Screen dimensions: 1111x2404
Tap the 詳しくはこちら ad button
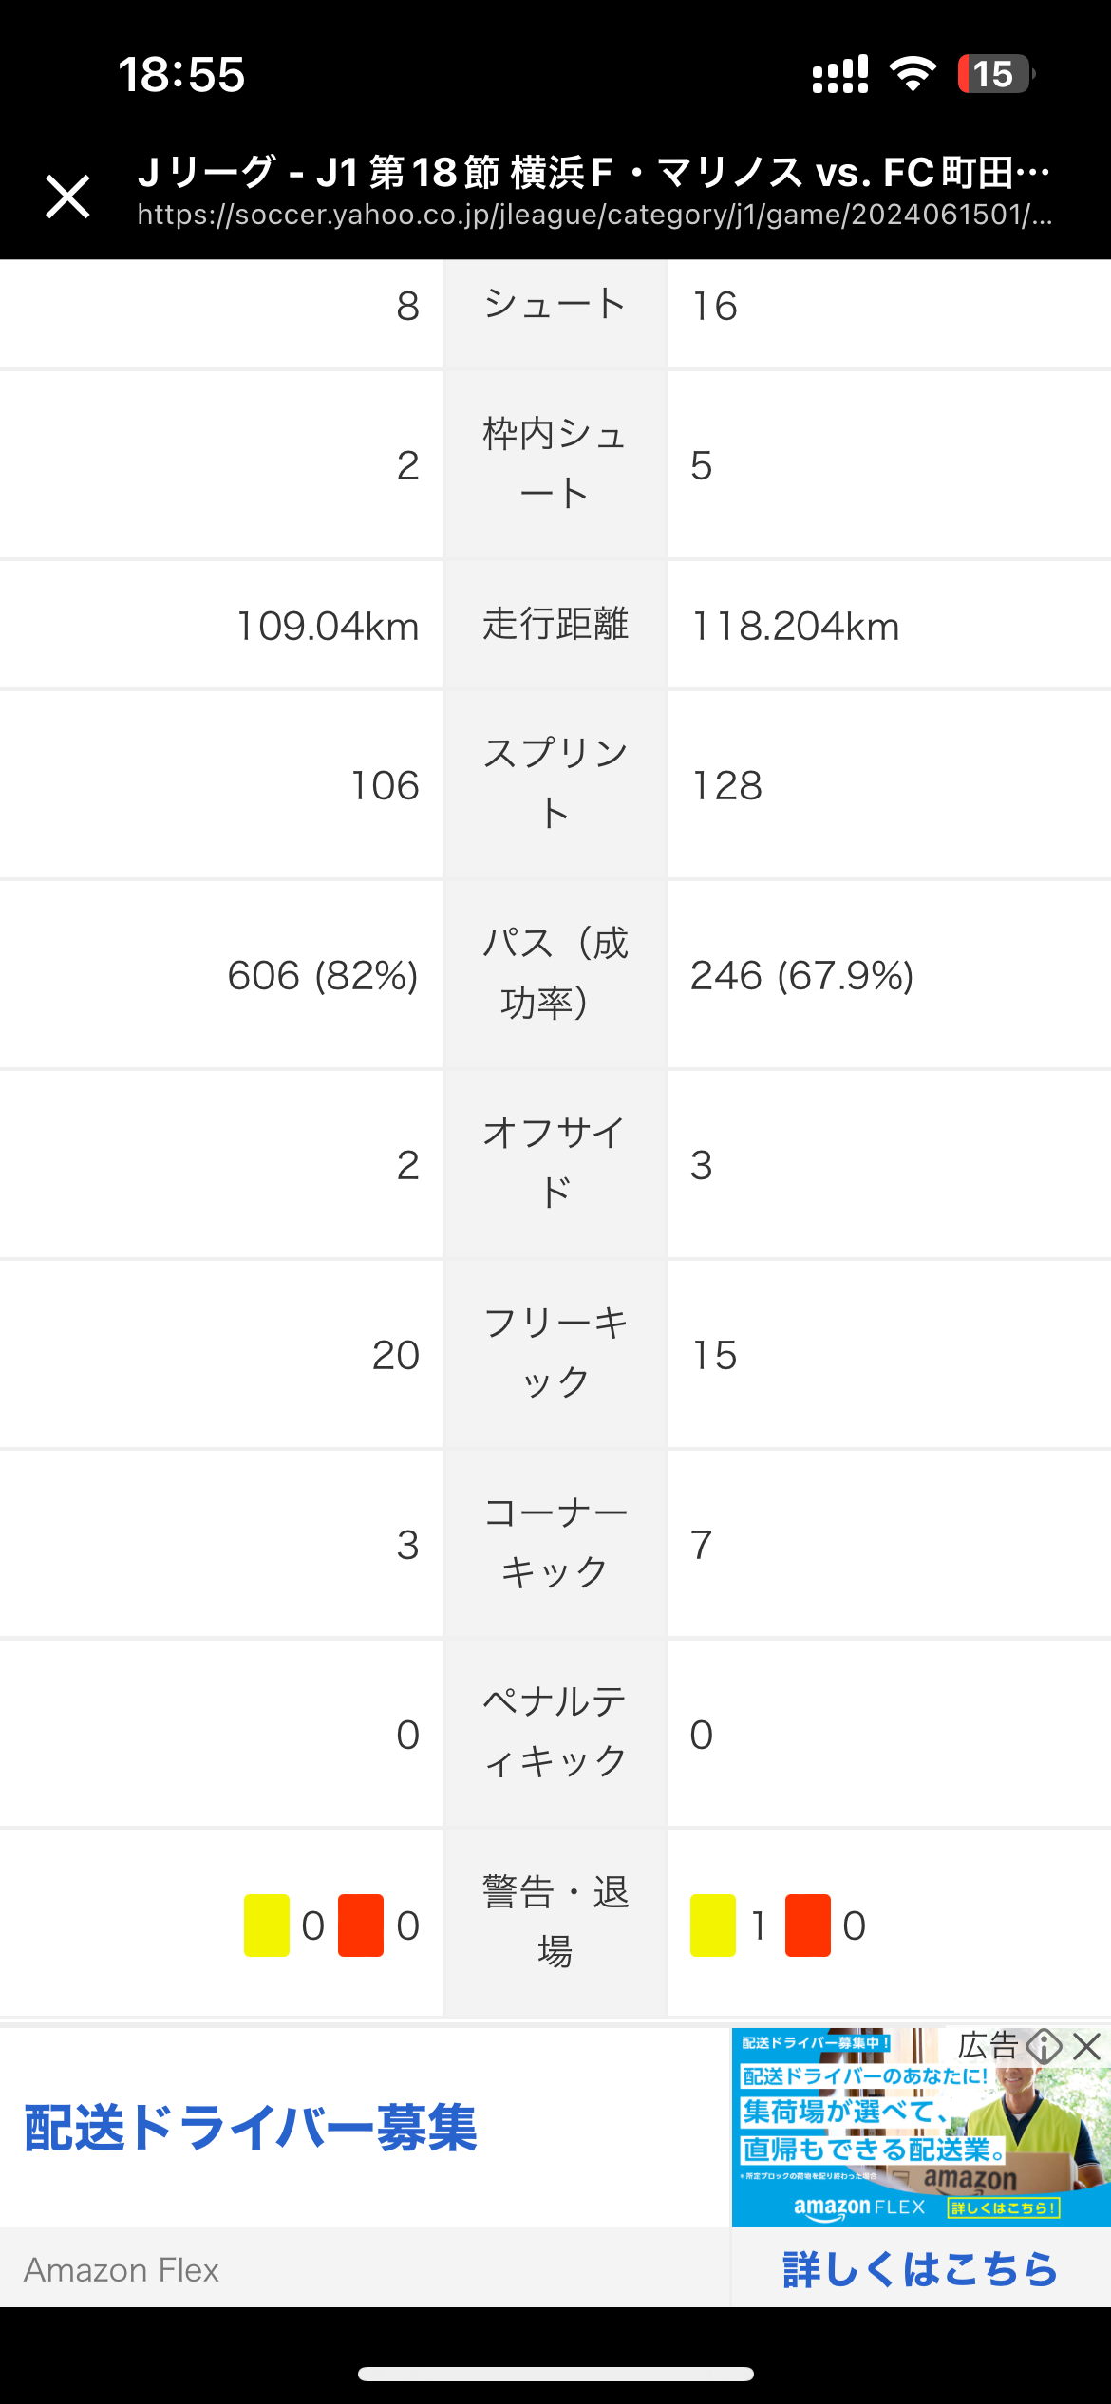coord(919,2269)
